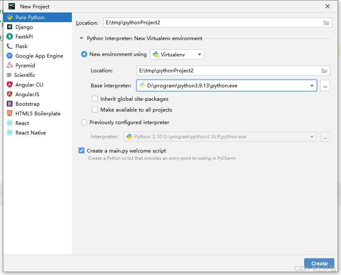Click the project Location text field
This screenshot has width=341, height=275.
(x=217, y=23)
